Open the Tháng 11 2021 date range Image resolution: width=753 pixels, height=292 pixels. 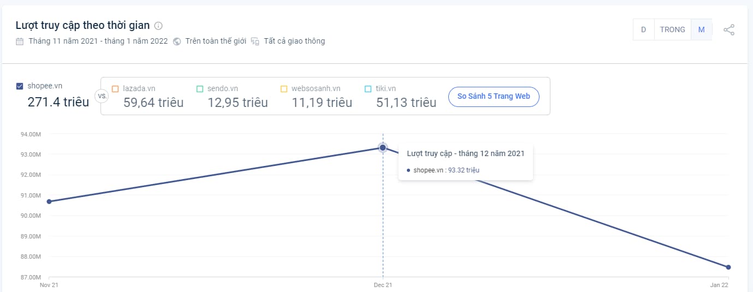(x=98, y=41)
